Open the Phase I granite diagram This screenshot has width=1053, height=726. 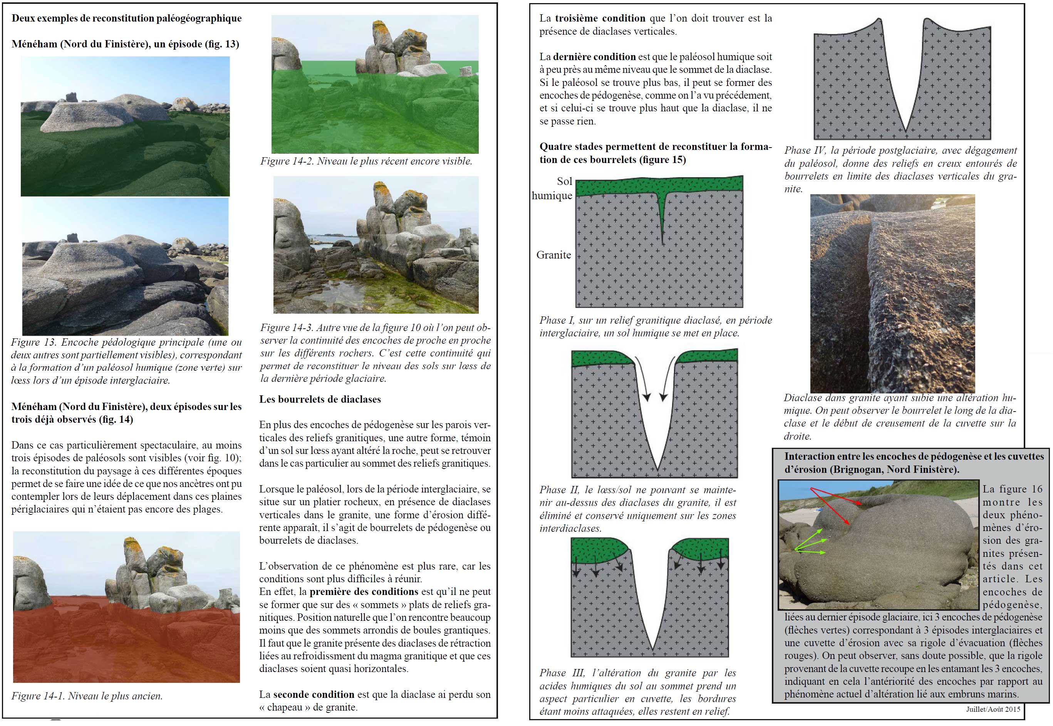pos(659,242)
